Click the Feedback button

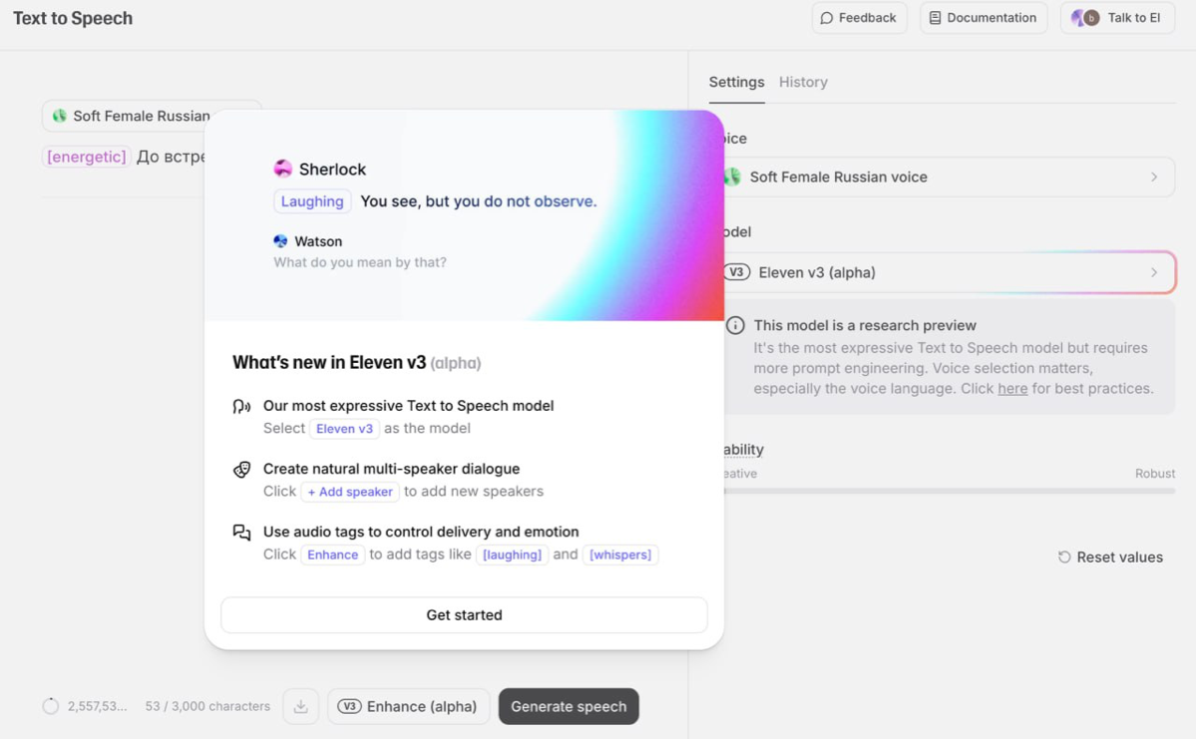coord(859,18)
